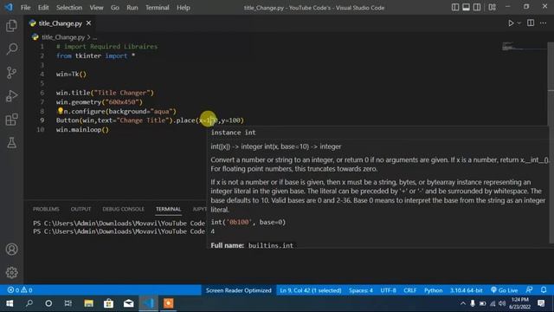Open Microsoft Store from taskbar
554x312 pixels.
108,303
